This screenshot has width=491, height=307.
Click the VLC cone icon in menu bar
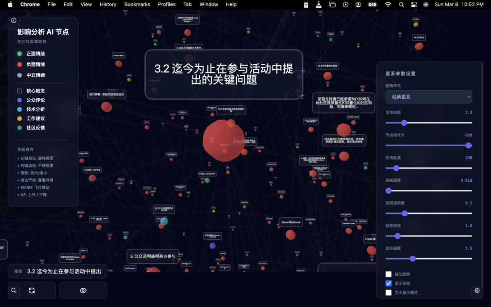(x=319, y=4)
